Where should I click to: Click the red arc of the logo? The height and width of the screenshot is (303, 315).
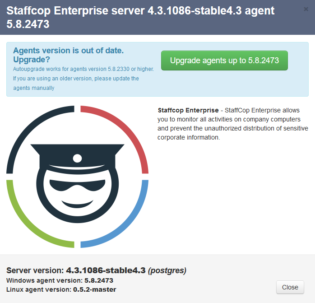tap(128, 132)
